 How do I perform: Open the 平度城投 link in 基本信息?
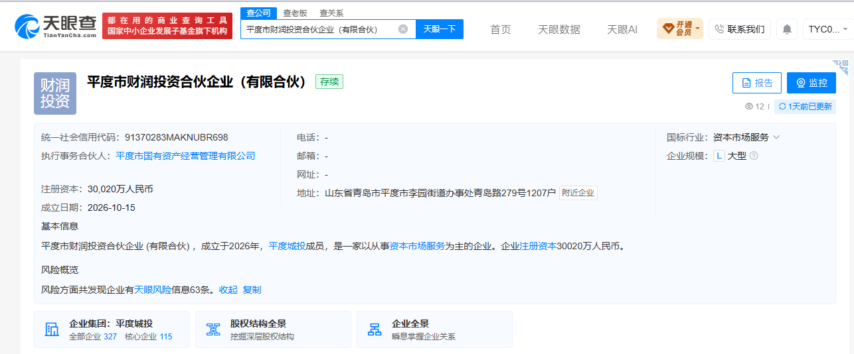pos(288,246)
